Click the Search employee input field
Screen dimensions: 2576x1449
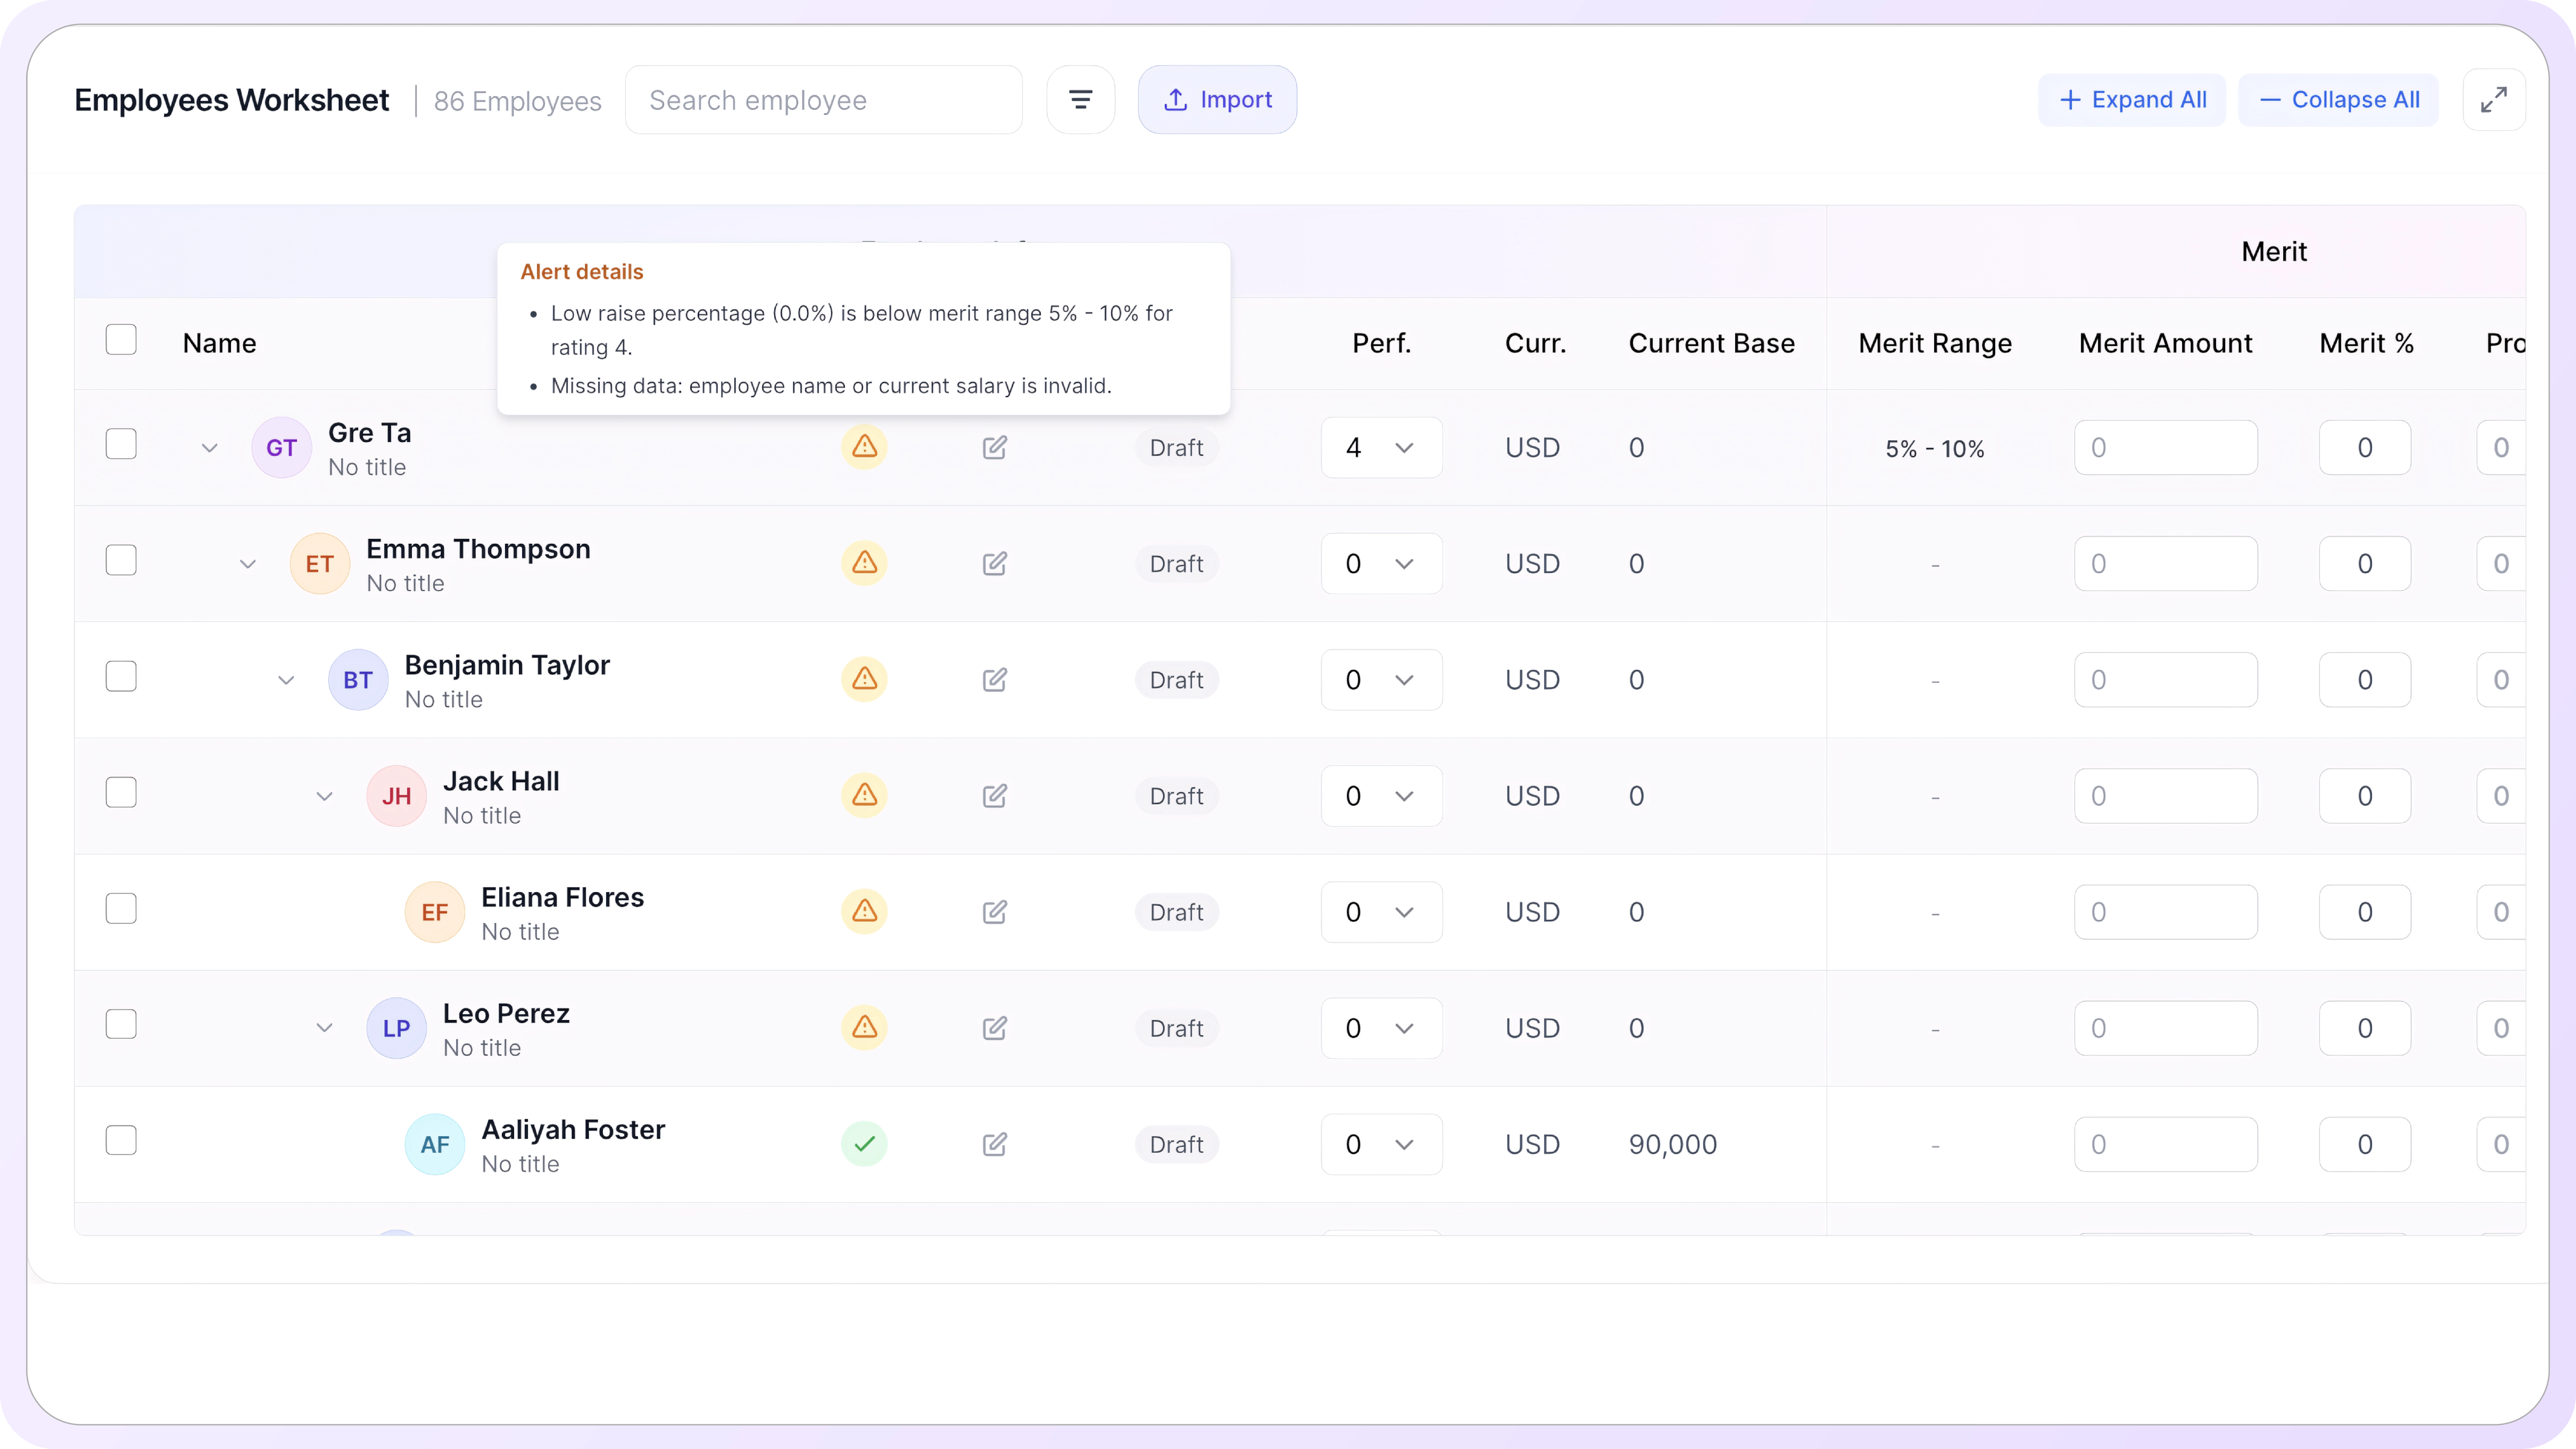[823, 100]
